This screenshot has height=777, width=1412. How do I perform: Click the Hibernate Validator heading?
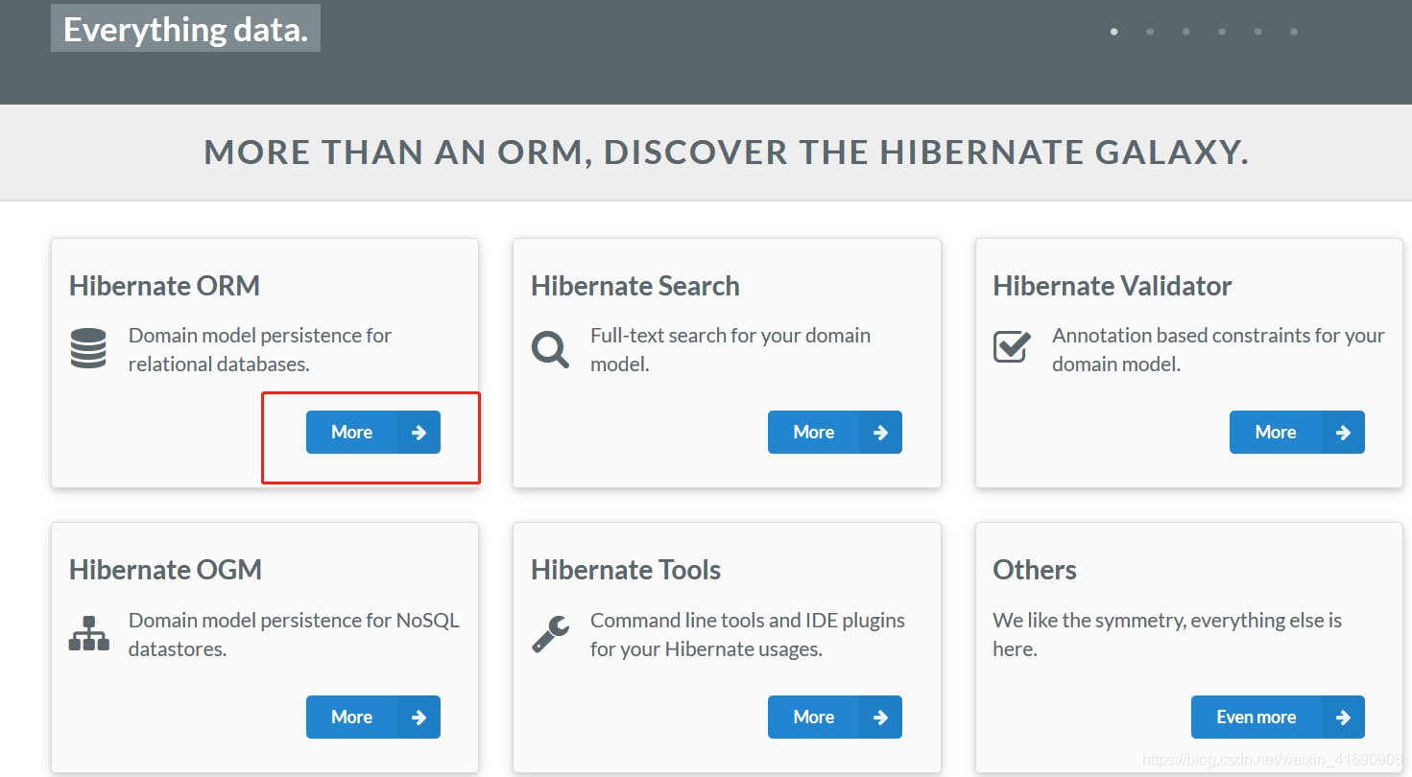(1113, 286)
